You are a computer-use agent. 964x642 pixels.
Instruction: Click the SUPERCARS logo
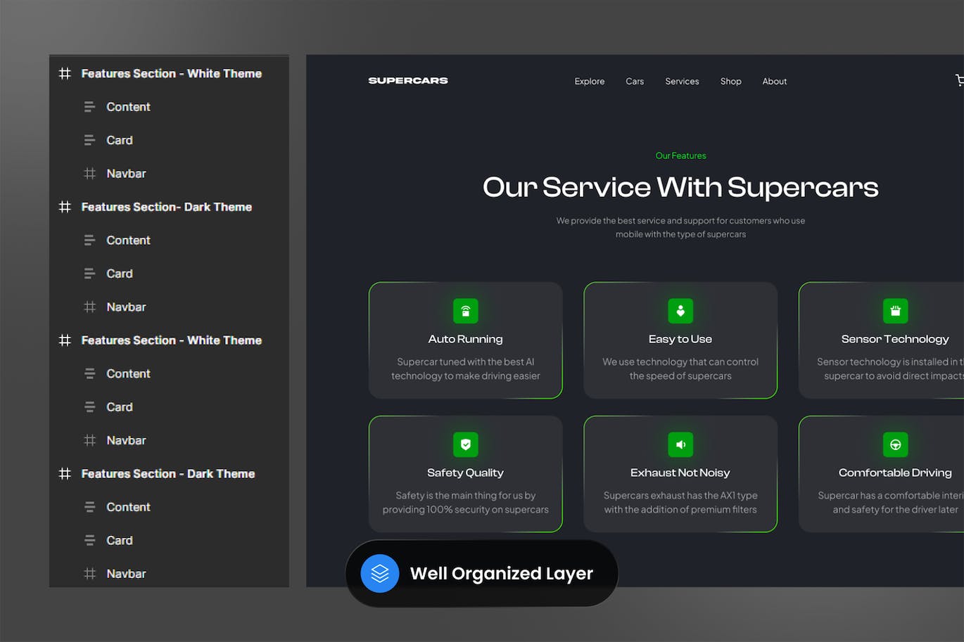pos(408,81)
